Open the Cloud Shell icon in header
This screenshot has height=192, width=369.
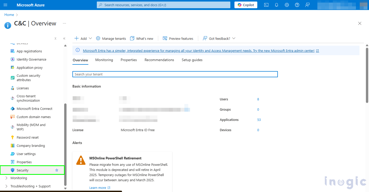point(266,5)
